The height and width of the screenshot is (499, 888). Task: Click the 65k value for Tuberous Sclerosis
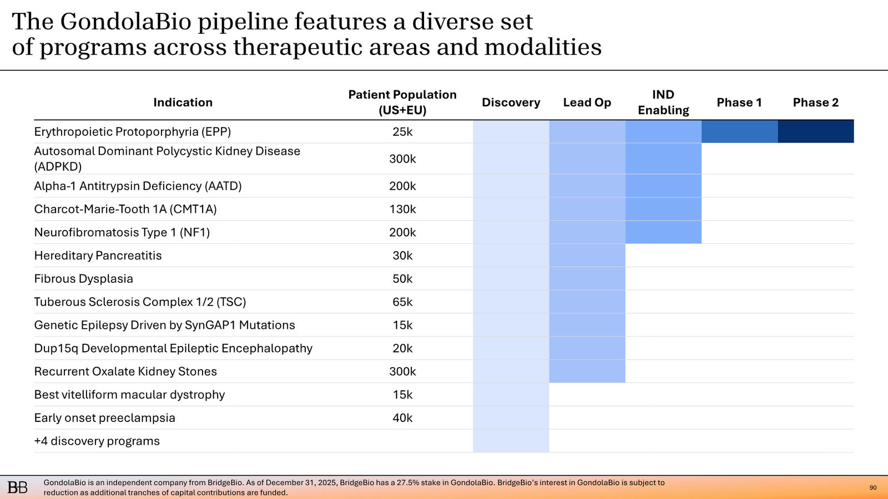[x=402, y=302]
